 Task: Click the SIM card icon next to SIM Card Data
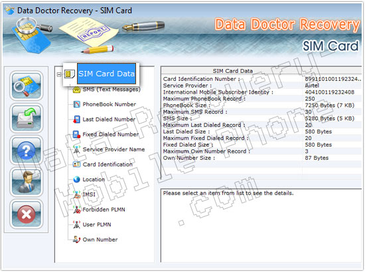pos(70,74)
